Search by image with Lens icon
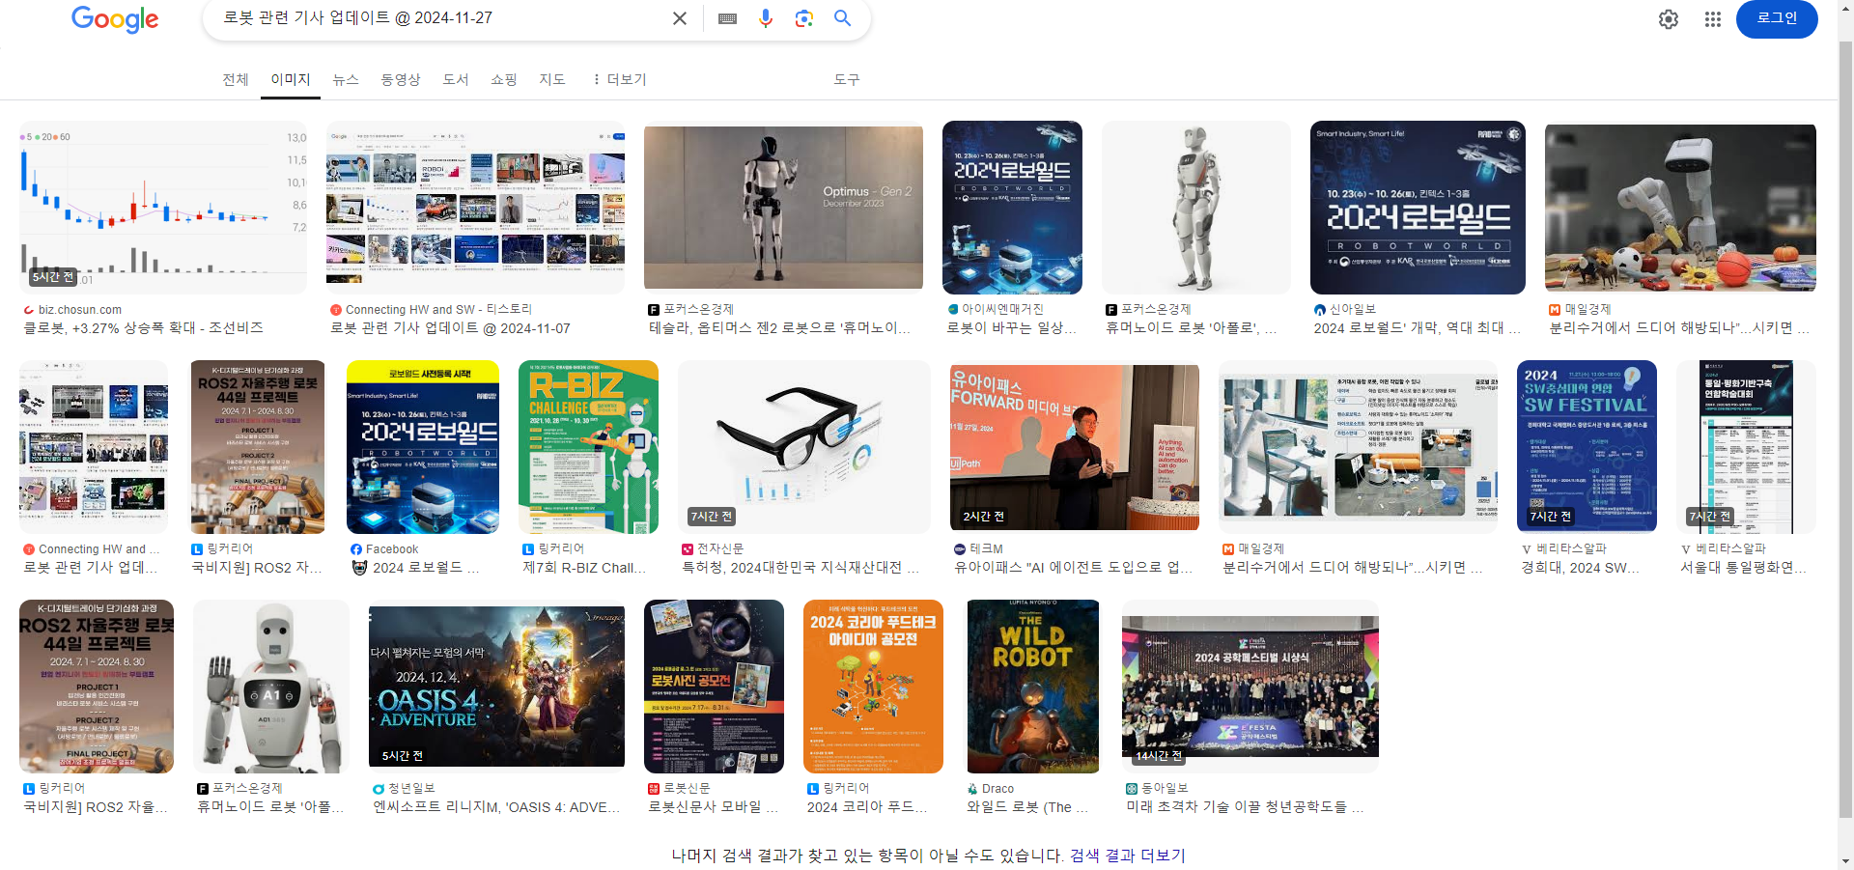This screenshot has width=1854, height=870. click(803, 18)
